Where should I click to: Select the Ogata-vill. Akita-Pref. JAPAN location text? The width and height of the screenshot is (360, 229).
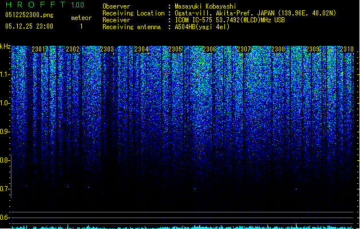(255, 13)
